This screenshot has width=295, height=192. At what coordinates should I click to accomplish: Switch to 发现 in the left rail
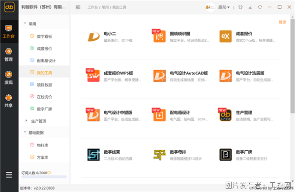click(x=9, y=78)
